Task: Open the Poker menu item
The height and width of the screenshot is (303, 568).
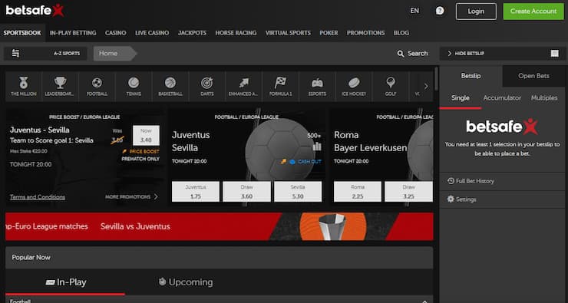Action: pos(329,33)
